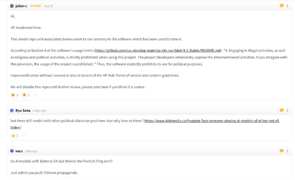Screen dimensions: 295x180
Task: Expand options menu on nacs's comment
Action: click(287, 151)
